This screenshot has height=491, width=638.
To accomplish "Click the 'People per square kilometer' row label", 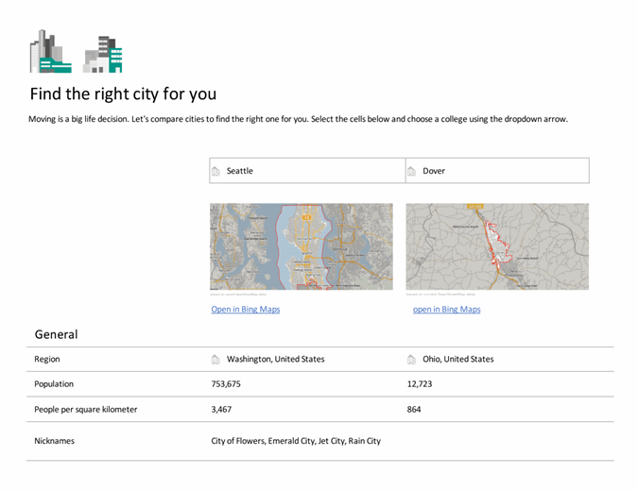I will [x=85, y=409].
